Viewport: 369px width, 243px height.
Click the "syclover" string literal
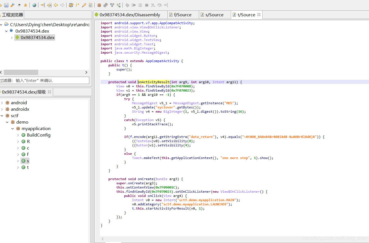[x=165, y=107]
